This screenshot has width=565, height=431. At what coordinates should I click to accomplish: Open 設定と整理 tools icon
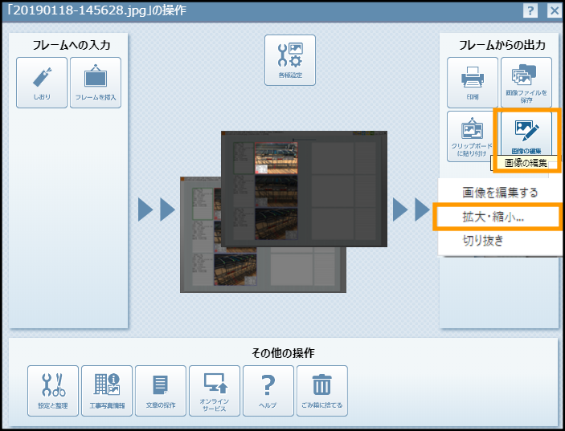pos(53,391)
